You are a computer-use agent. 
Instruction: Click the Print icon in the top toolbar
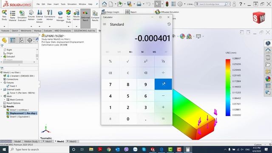tap(139, 4)
